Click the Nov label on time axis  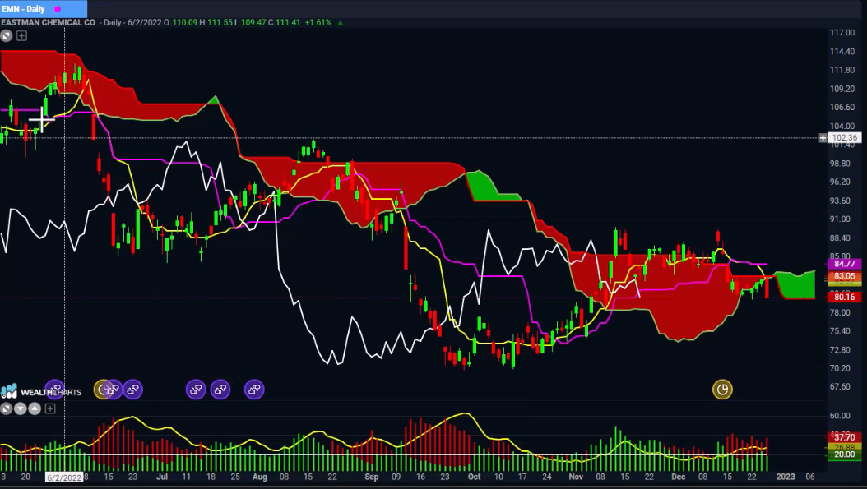[576, 477]
